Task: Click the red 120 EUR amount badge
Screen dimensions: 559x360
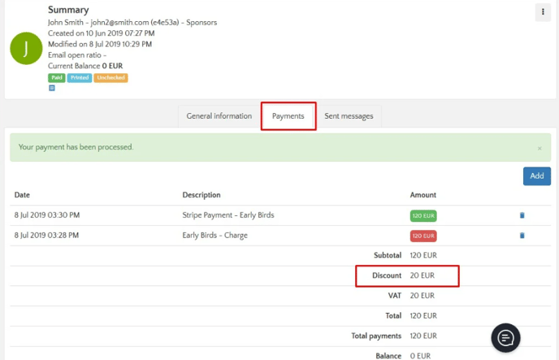Action: click(423, 236)
